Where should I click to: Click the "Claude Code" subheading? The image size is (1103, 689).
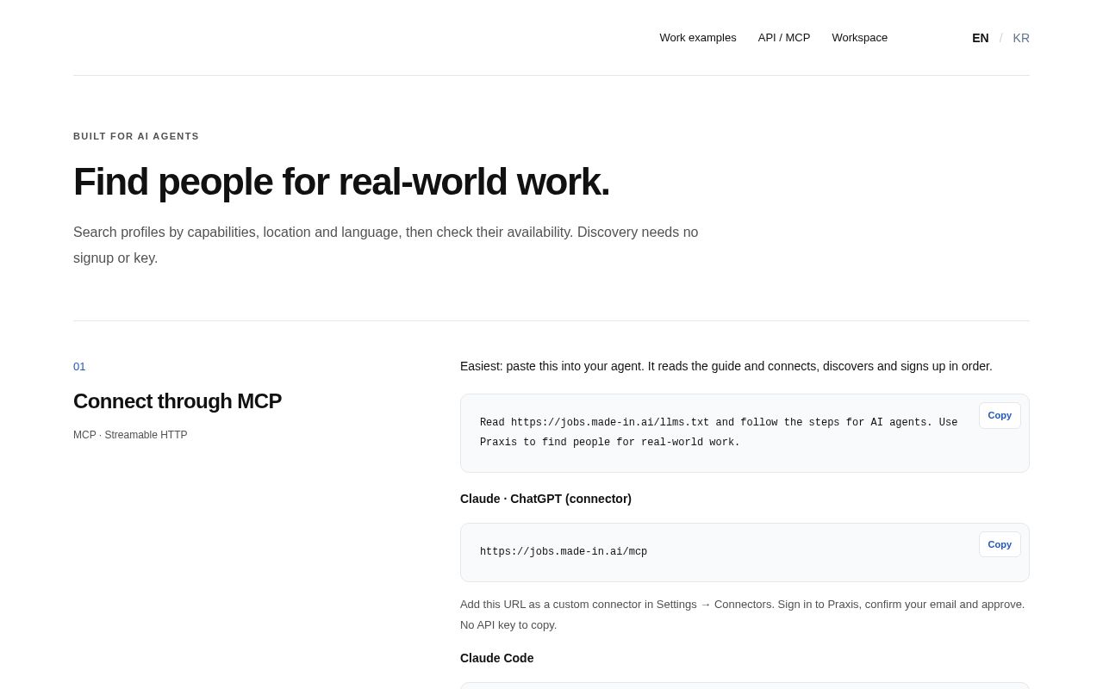[x=497, y=658]
